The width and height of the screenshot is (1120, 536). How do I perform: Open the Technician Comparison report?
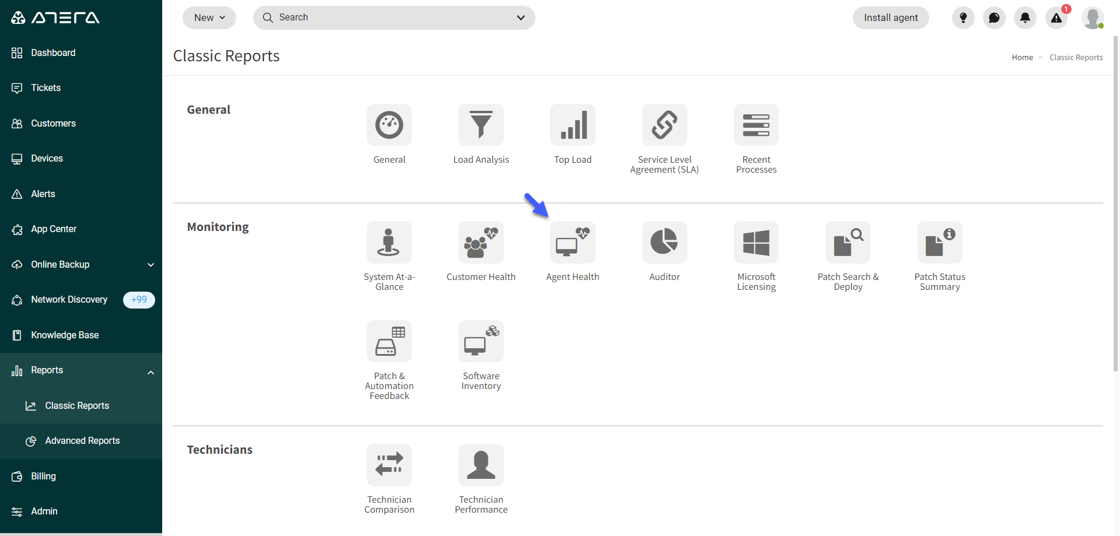click(x=389, y=465)
